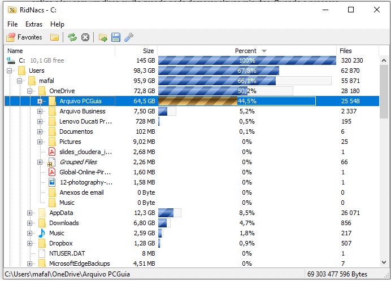This screenshot has height=281, width=391.
Task: Open settings with the wrench icon
Action: 129,37
